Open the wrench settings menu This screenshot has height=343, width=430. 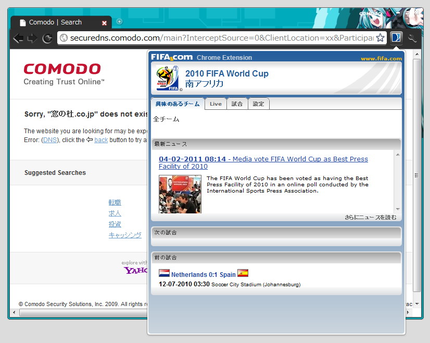[412, 38]
